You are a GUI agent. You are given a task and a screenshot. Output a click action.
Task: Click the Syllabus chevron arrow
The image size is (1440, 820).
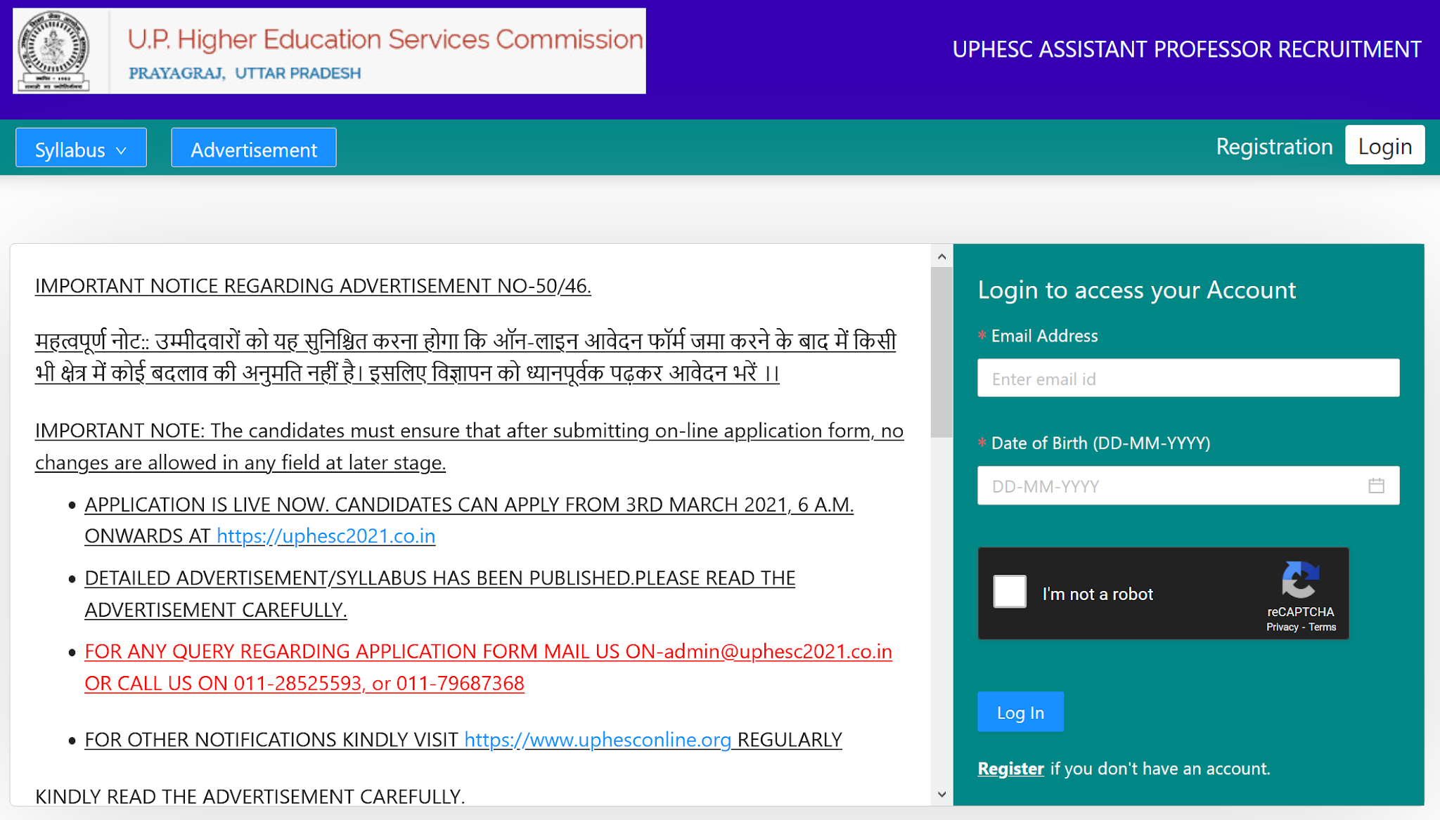pos(121,150)
